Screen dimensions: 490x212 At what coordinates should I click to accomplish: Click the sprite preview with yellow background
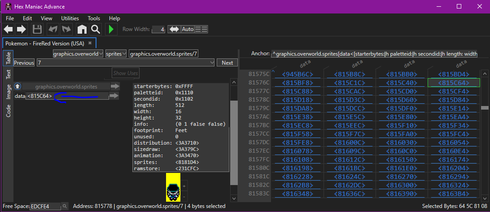(173, 186)
